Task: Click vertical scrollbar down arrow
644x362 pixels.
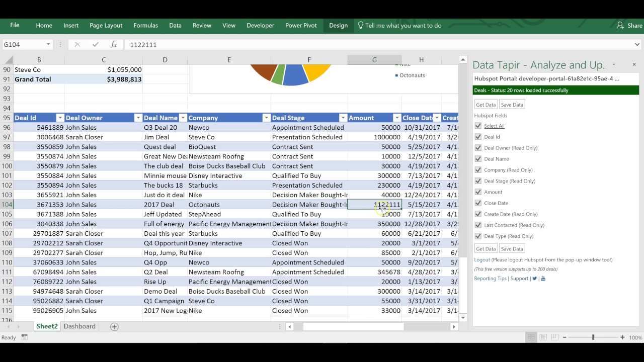Action: [463, 317]
